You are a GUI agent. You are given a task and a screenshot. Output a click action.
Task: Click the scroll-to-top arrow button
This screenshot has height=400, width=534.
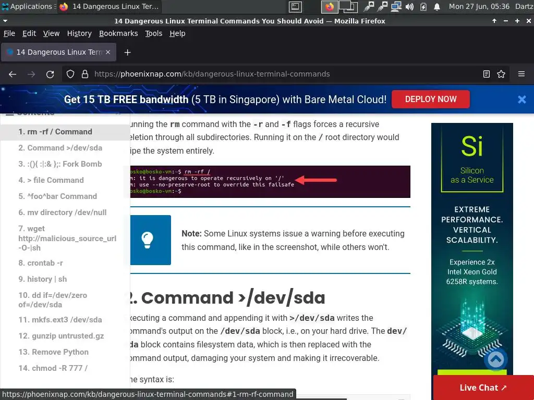(x=496, y=359)
